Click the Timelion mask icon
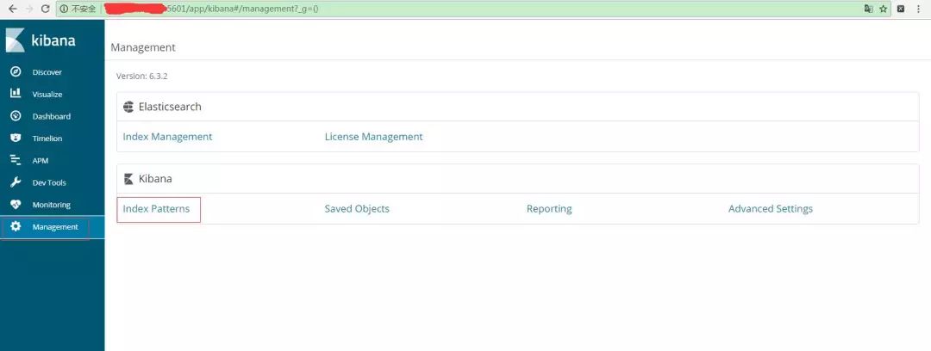931x351 pixels. [x=16, y=139]
